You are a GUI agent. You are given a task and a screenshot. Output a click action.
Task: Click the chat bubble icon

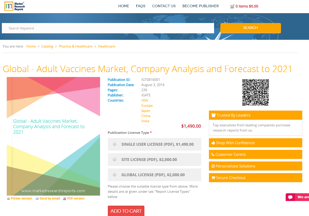point(290,197)
